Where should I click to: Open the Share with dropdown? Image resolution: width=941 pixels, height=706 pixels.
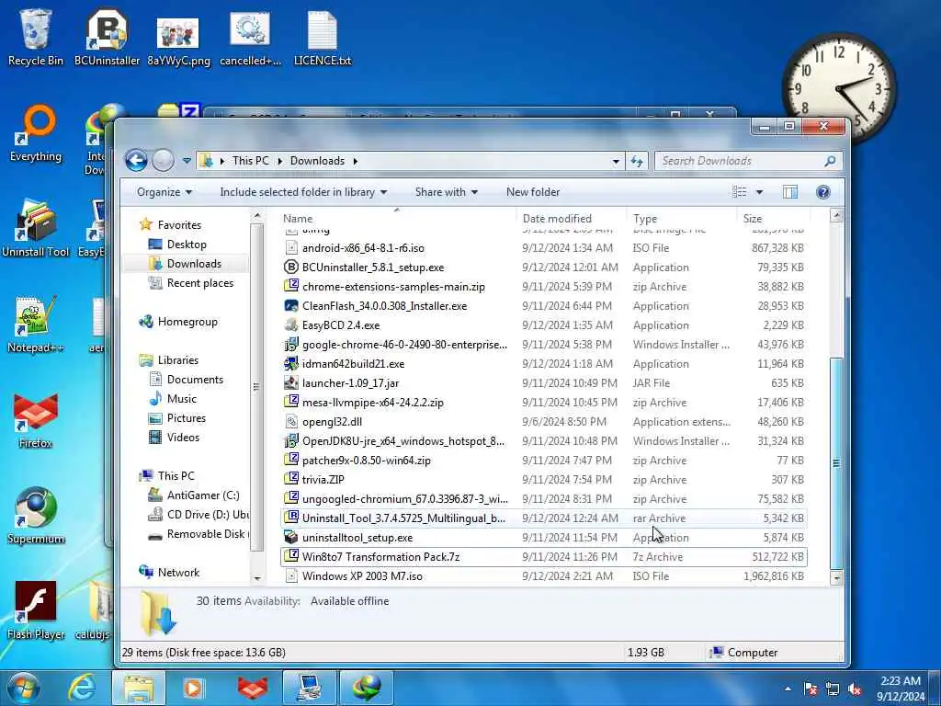447,192
